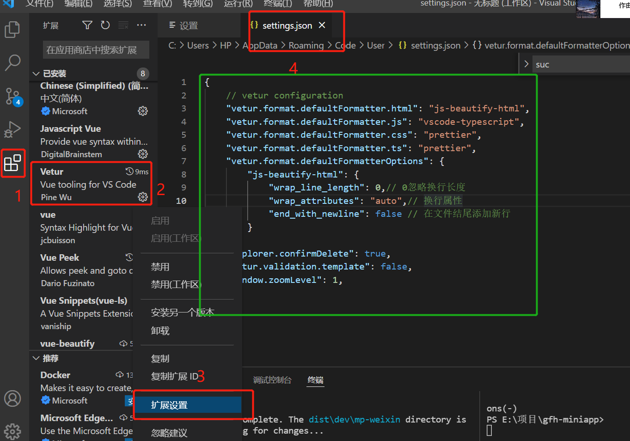Clear extension search results icon

pyautogui.click(x=123, y=25)
